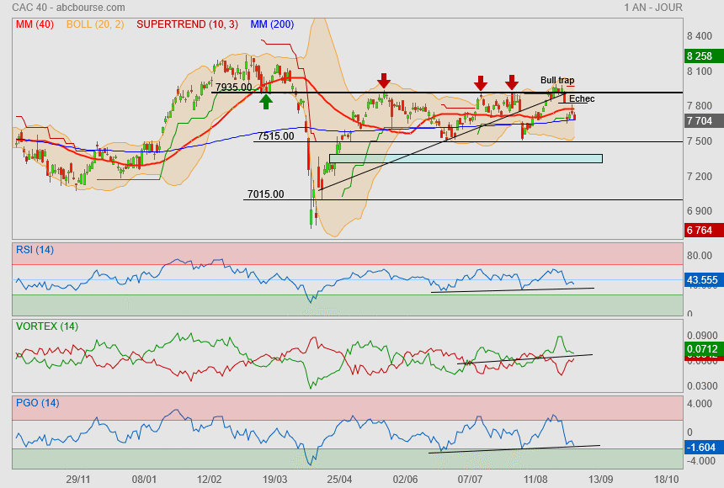Select the MM (40) legend label
The width and height of the screenshot is (724, 488).
pyautogui.click(x=35, y=24)
